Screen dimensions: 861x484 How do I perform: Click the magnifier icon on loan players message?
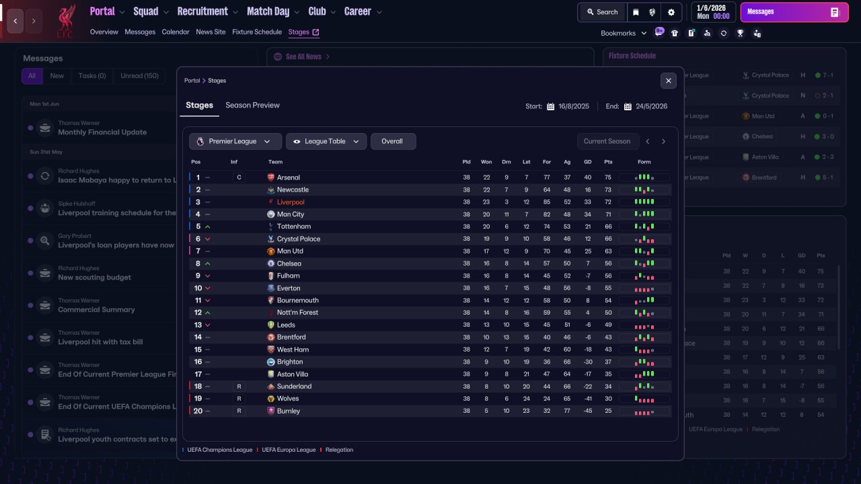point(45,241)
